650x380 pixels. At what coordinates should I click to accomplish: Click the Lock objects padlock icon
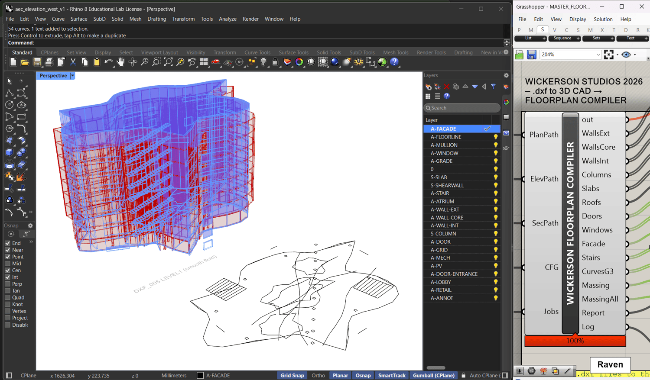pos(275,62)
